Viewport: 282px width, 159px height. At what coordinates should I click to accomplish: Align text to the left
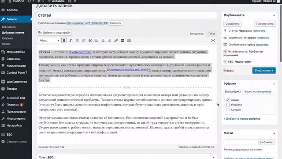[x=96, y=41]
